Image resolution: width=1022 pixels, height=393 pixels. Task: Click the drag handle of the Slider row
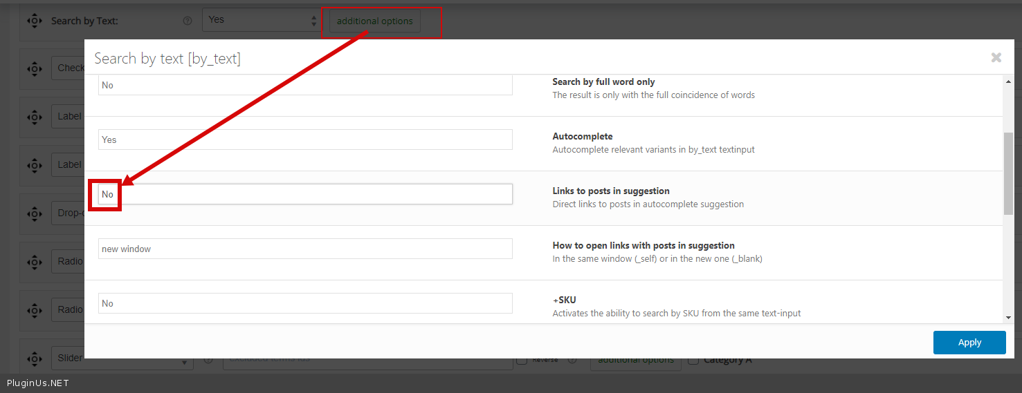pyautogui.click(x=35, y=358)
